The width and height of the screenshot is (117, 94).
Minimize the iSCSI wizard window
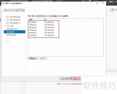[x=92, y=3]
